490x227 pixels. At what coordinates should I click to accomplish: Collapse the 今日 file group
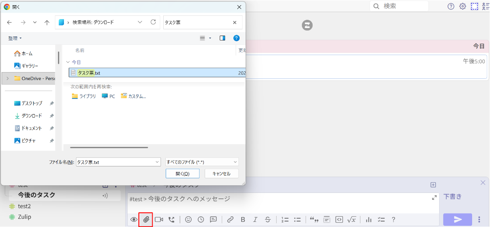click(x=68, y=62)
